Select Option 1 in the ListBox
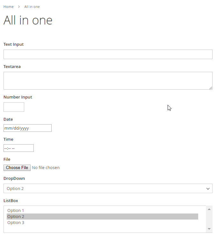Viewport: 217px width, 237px height. (102, 210)
